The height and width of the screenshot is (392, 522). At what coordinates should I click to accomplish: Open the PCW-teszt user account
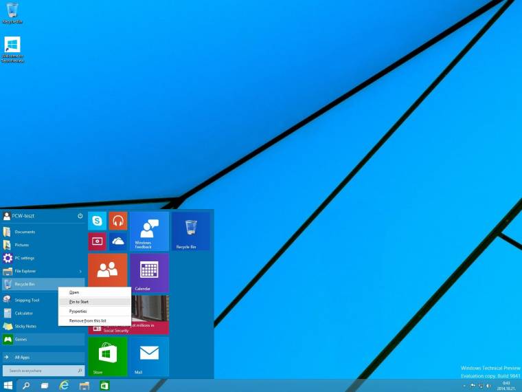tap(19, 216)
